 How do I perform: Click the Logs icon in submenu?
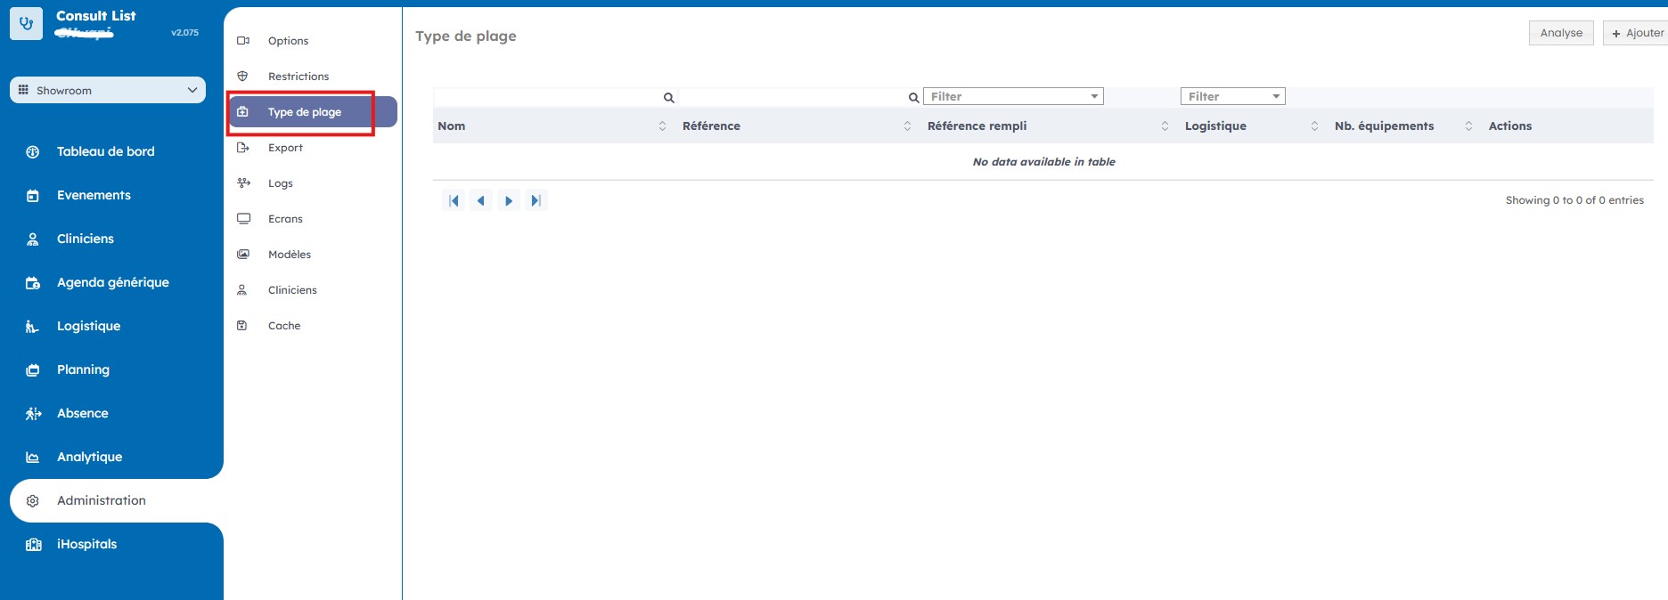[x=243, y=182]
